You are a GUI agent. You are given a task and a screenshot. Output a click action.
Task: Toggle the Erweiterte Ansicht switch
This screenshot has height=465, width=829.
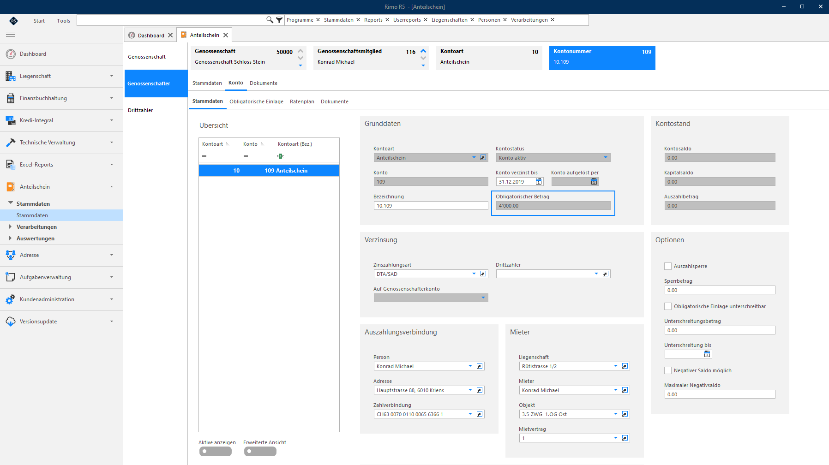pos(260,451)
